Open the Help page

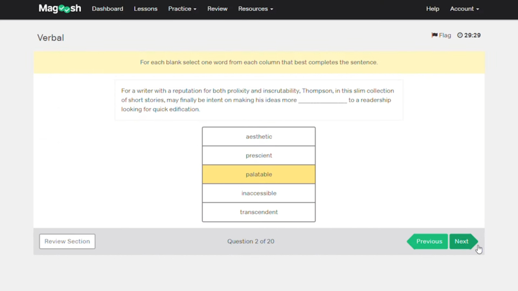(433, 9)
